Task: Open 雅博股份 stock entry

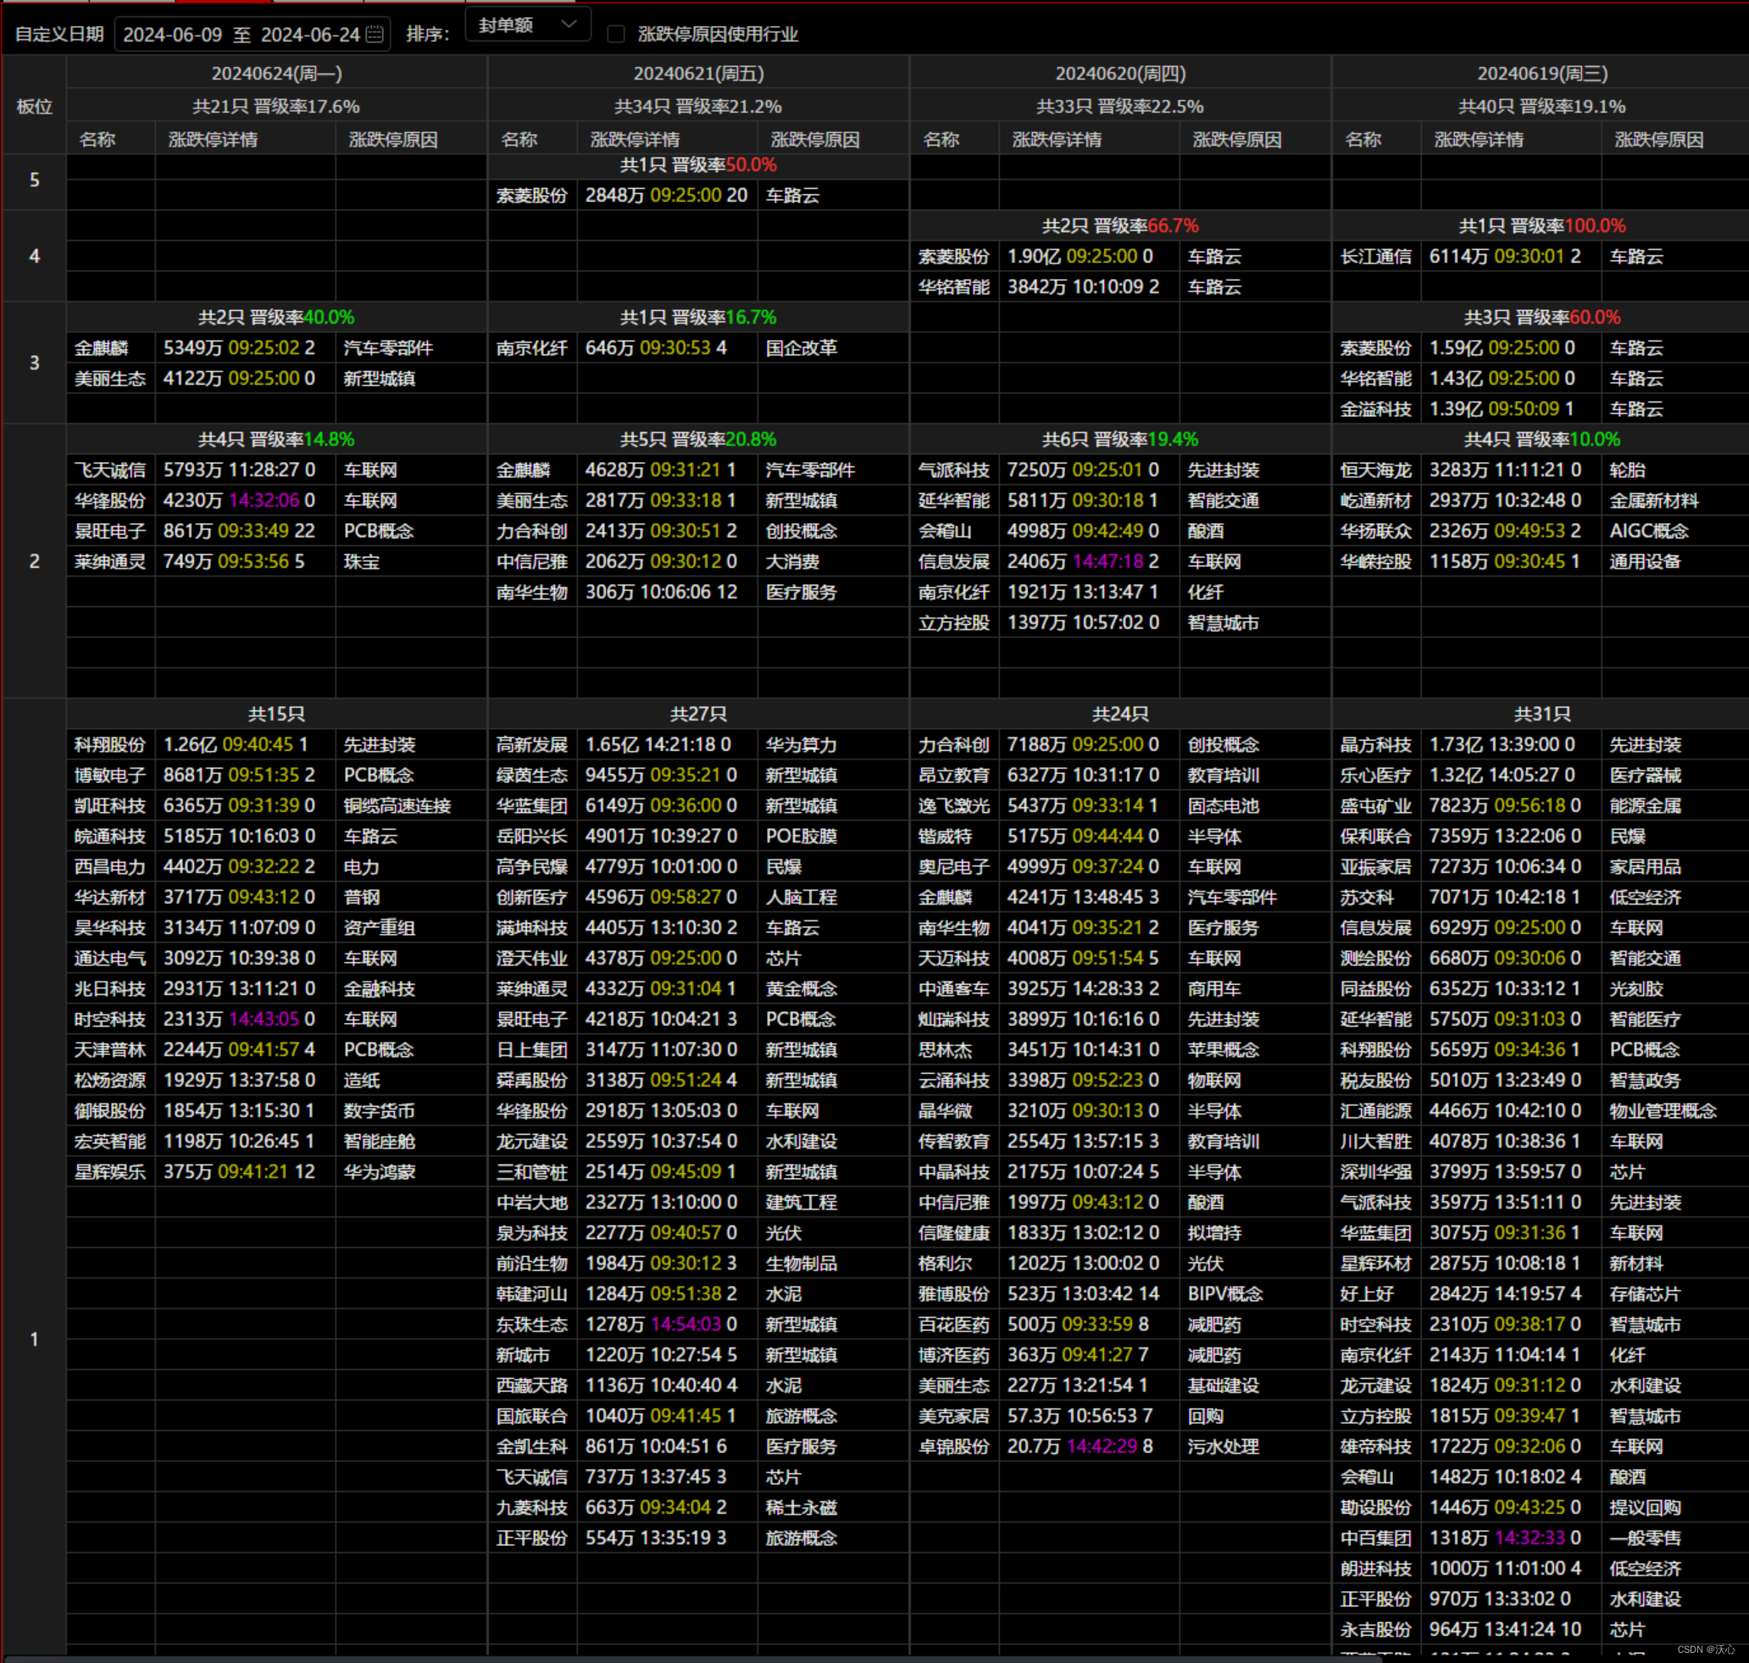Action: click(953, 1294)
